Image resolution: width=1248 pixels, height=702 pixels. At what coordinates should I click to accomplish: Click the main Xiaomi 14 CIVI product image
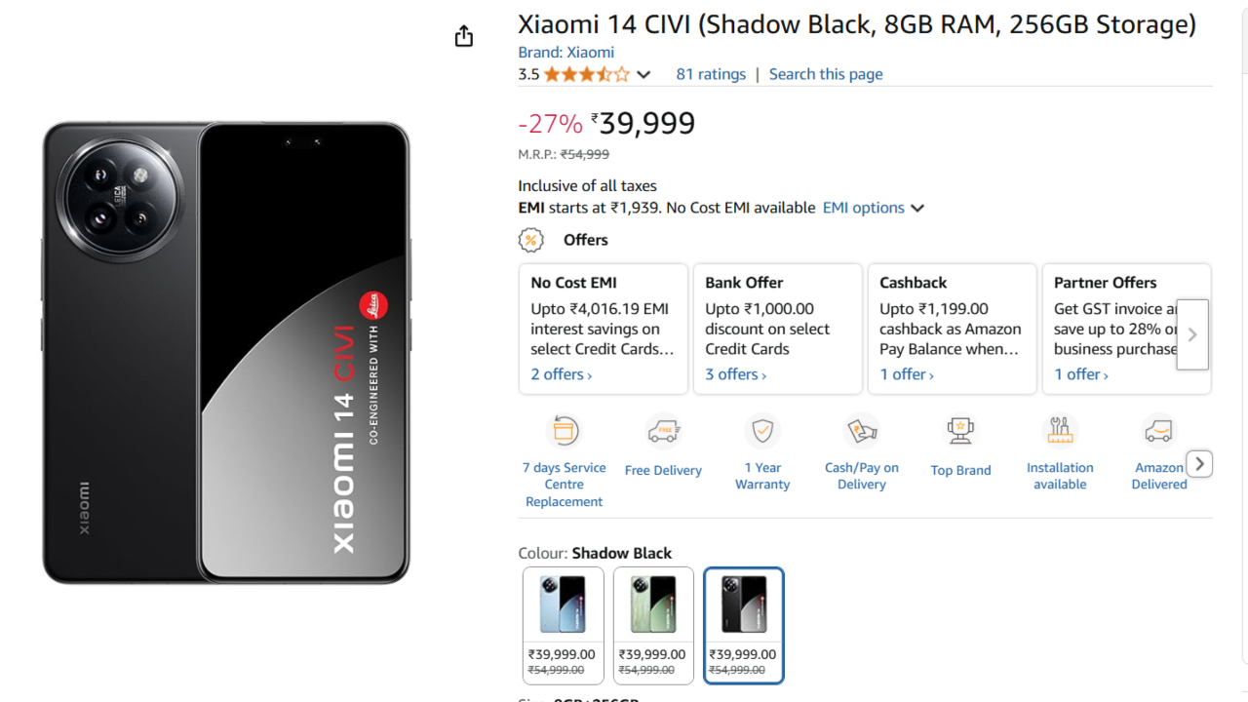(x=226, y=353)
